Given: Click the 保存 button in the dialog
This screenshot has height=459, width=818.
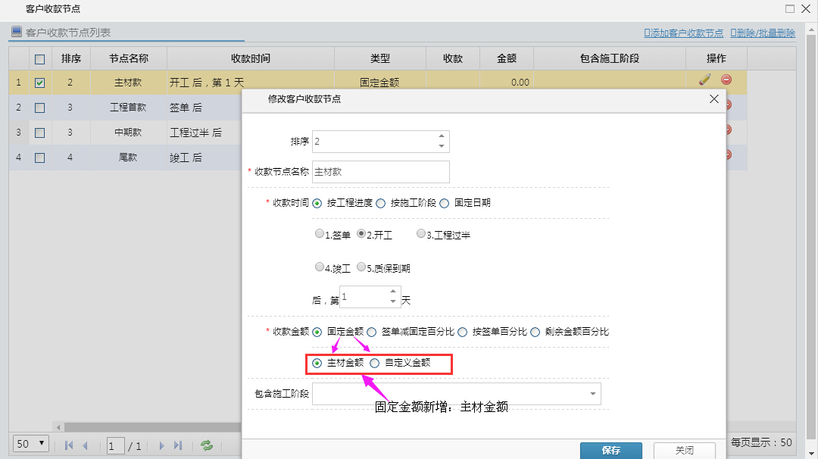Looking at the screenshot, I should pos(610,449).
